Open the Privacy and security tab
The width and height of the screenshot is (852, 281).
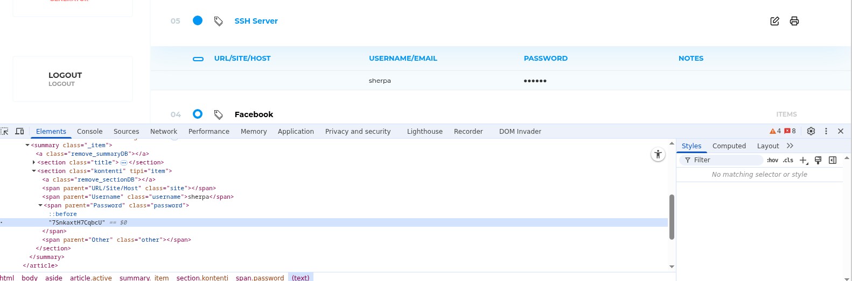358,131
